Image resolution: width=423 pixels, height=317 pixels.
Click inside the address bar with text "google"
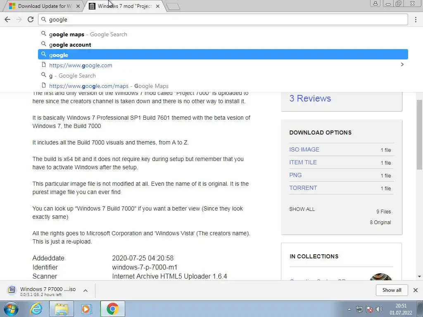(x=223, y=19)
